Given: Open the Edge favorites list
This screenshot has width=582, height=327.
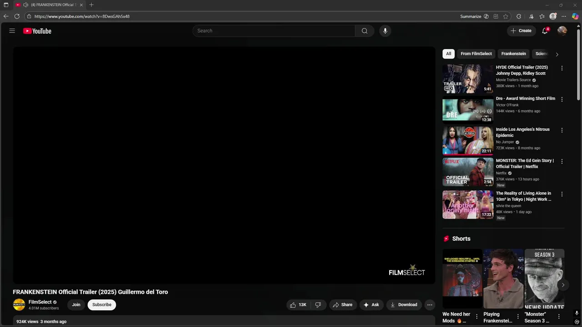Looking at the screenshot, I should [542, 16].
